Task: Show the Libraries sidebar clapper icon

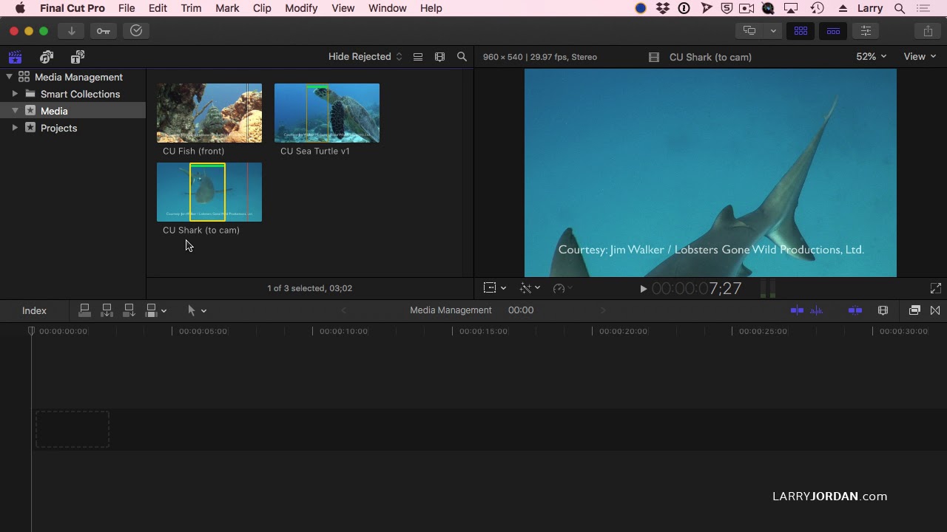Action: (x=15, y=57)
